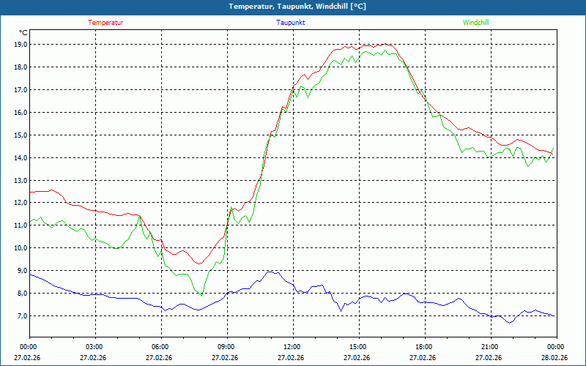Select the 09:00 time axis marker
586x366 pixels.
click(x=226, y=347)
